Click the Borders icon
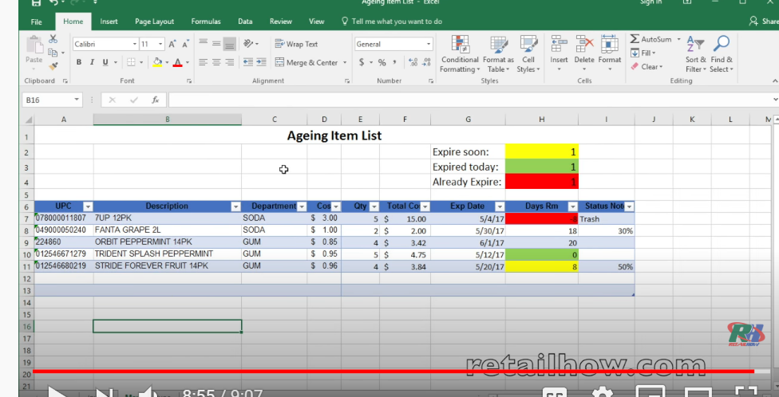The image size is (779, 397). pos(131,62)
